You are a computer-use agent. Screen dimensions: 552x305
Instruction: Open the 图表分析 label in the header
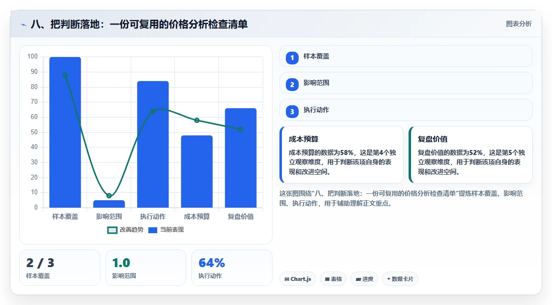(518, 24)
